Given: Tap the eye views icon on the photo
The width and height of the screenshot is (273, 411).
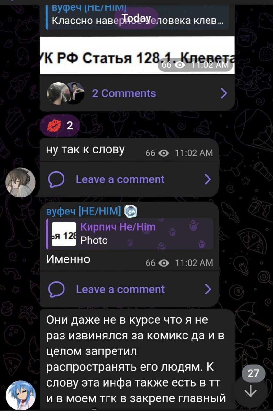Looking at the screenshot, I should pyautogui.click(x=180, y=65).
